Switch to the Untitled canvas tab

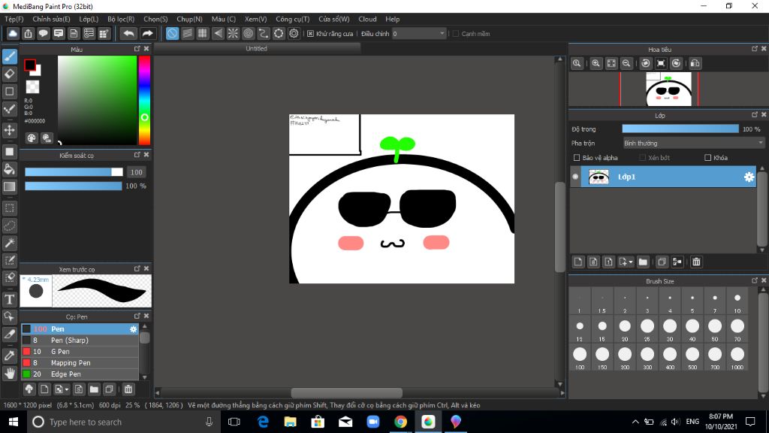point(257,49)
